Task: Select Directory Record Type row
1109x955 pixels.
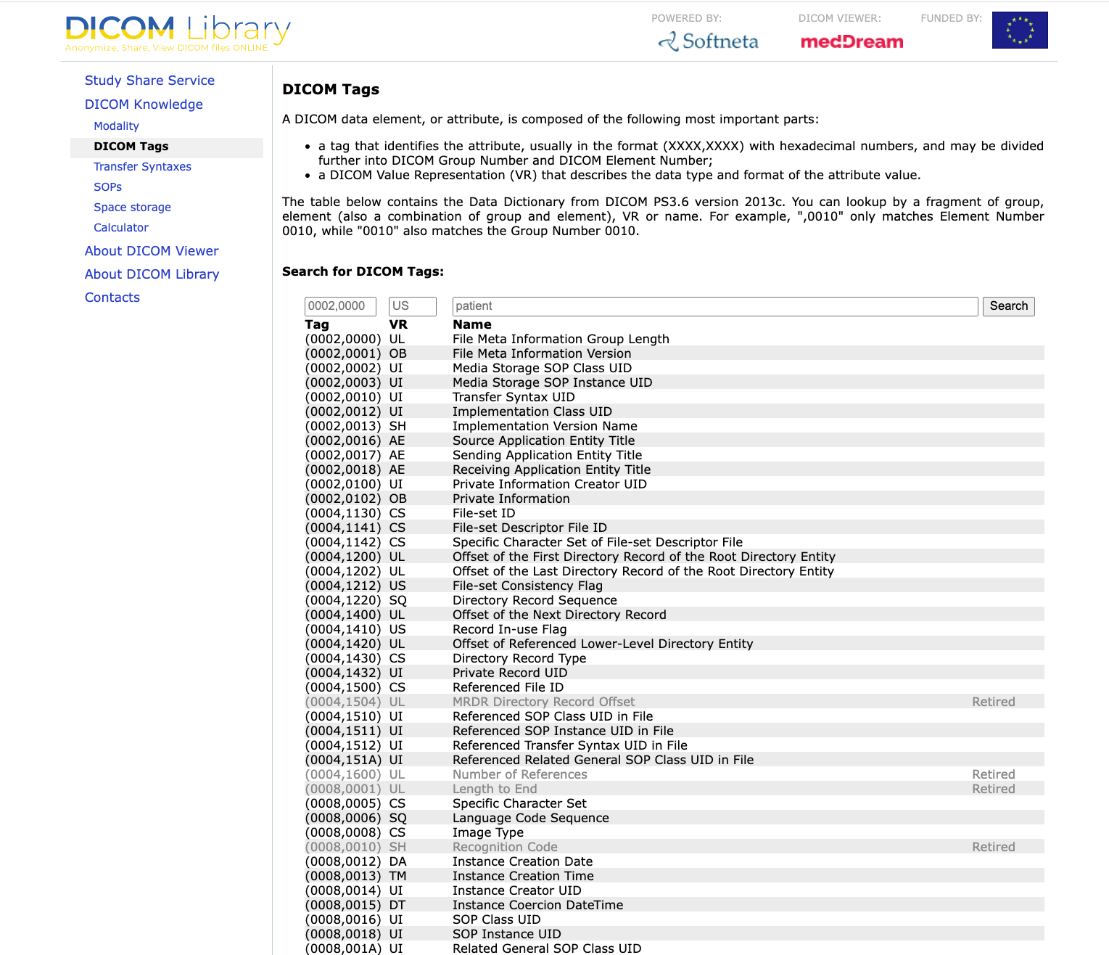Action: [x=675, y=658]
